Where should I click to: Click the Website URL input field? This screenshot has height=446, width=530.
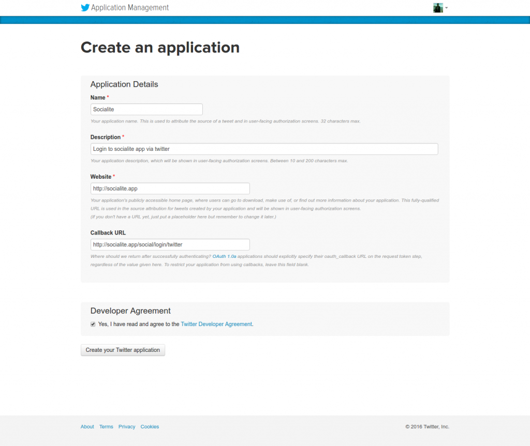coord(170,188)
